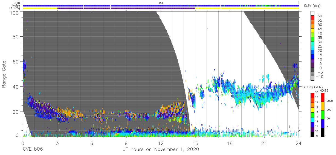
Task: Click the 'TX Freq' row label
Action: 15,8
